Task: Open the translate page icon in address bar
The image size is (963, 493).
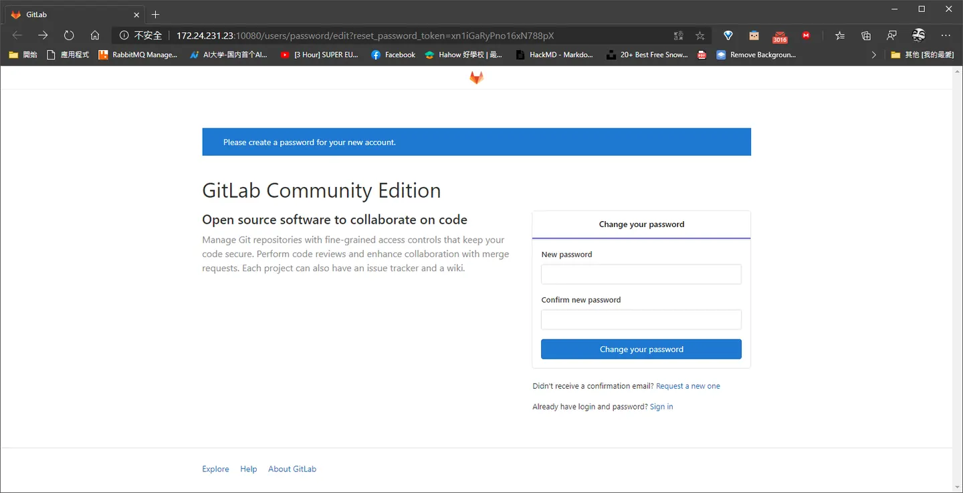Action: point(678,35)
